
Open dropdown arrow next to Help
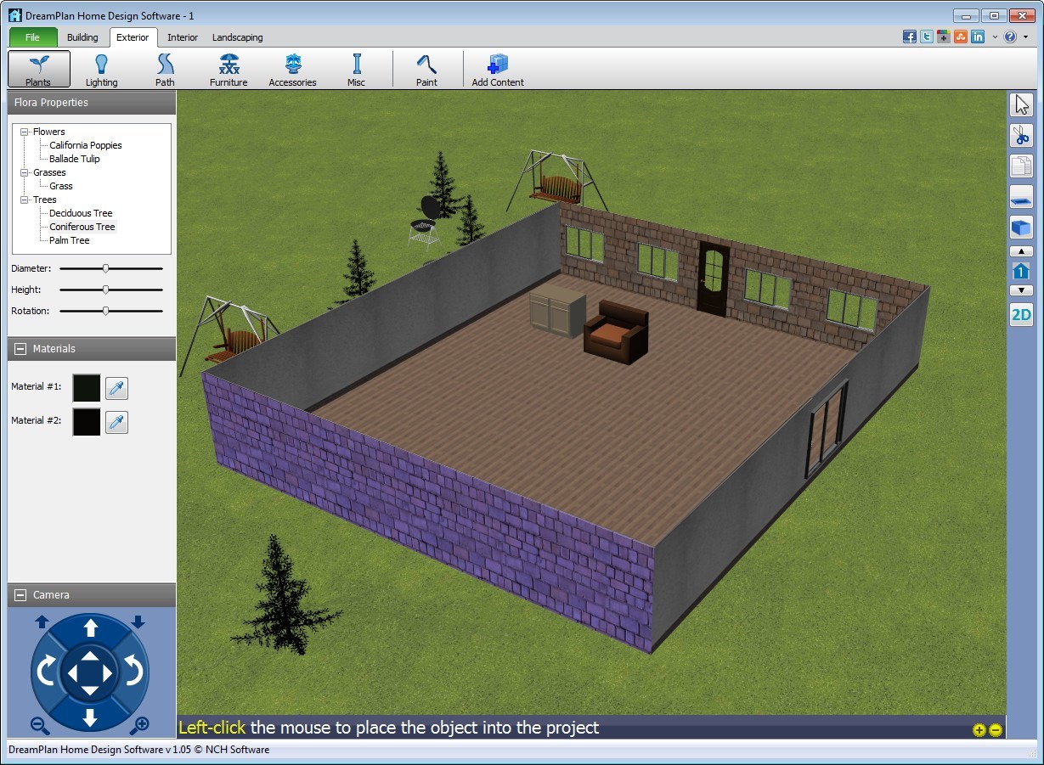tap(1025, 37)
